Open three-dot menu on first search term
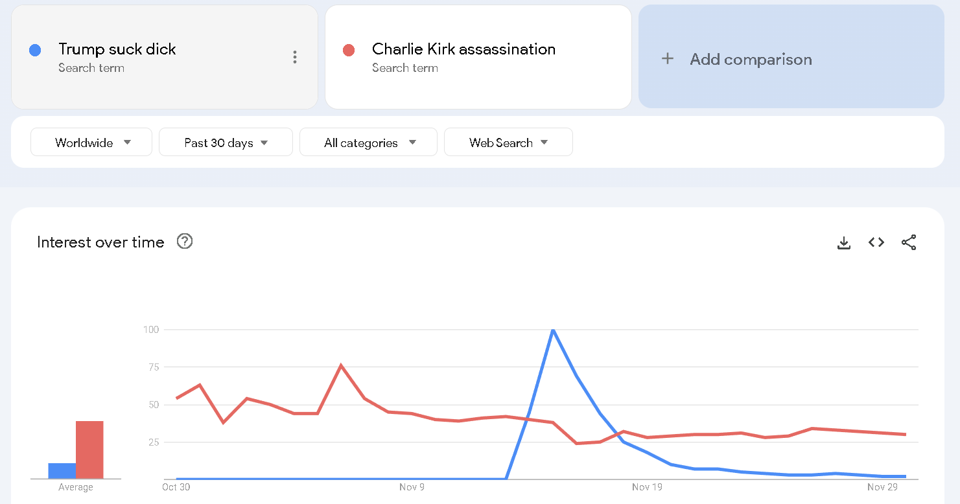The width and height of the screenshot is (960, 504). [x=295, y=58]
